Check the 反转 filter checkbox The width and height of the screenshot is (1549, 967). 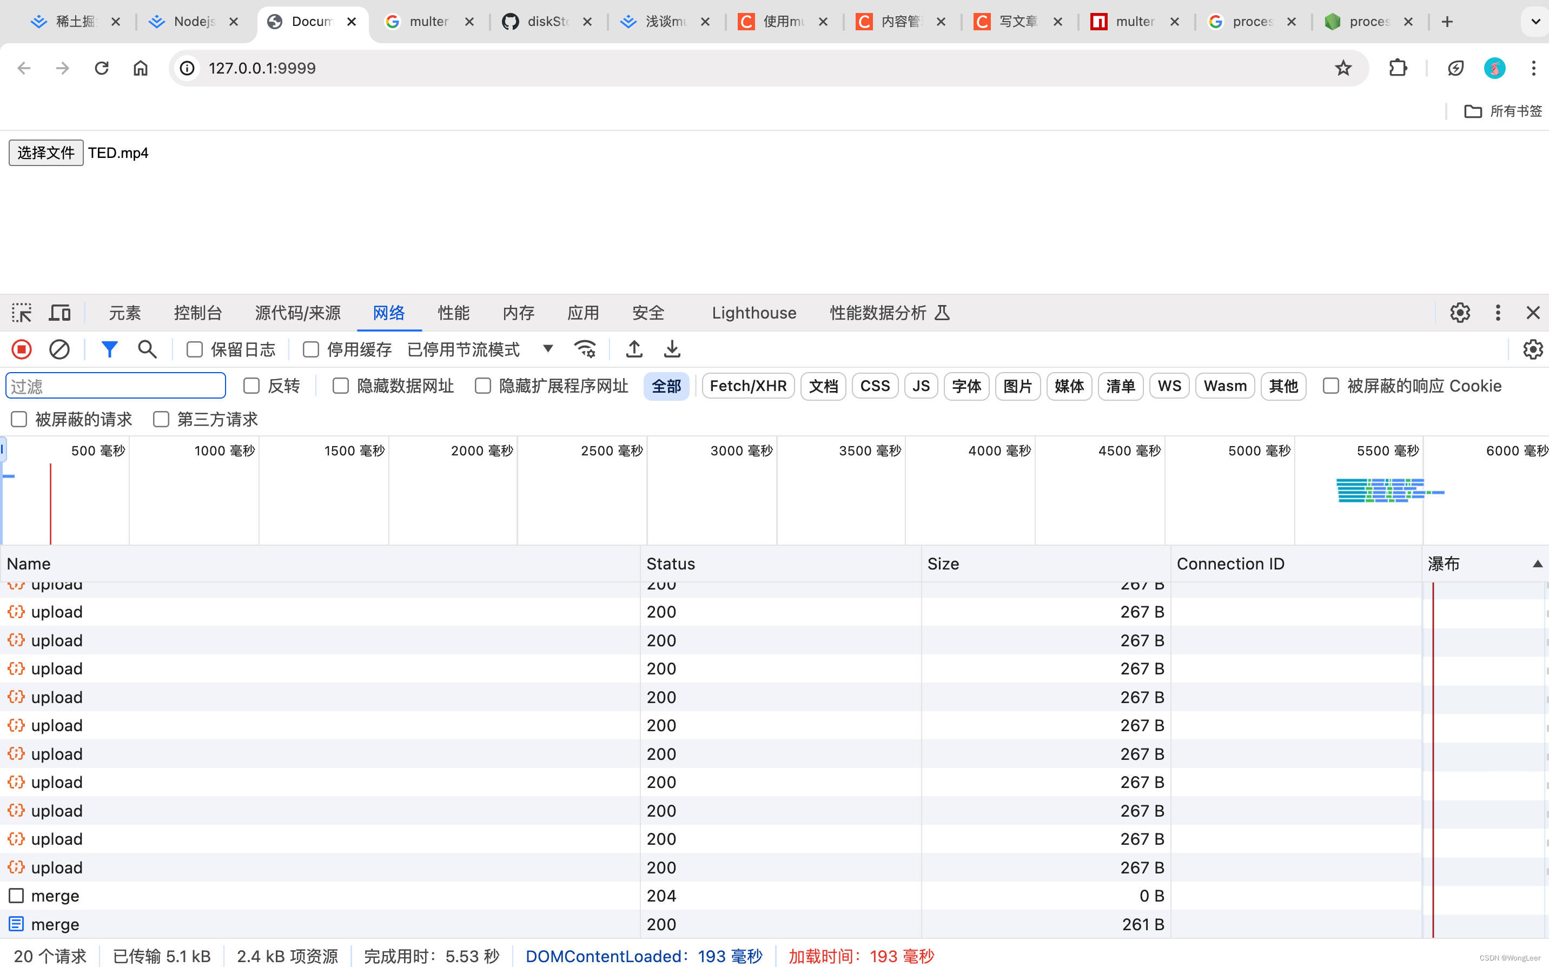[x=251, y=386]
